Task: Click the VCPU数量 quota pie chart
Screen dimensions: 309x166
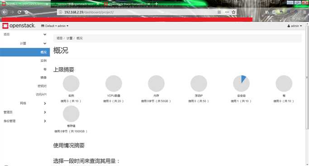Action: tap(114, 83)
